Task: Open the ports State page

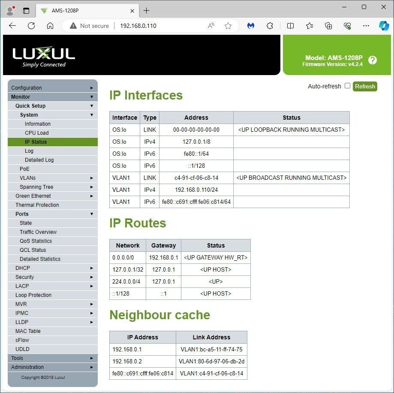Action: (53, 223)
